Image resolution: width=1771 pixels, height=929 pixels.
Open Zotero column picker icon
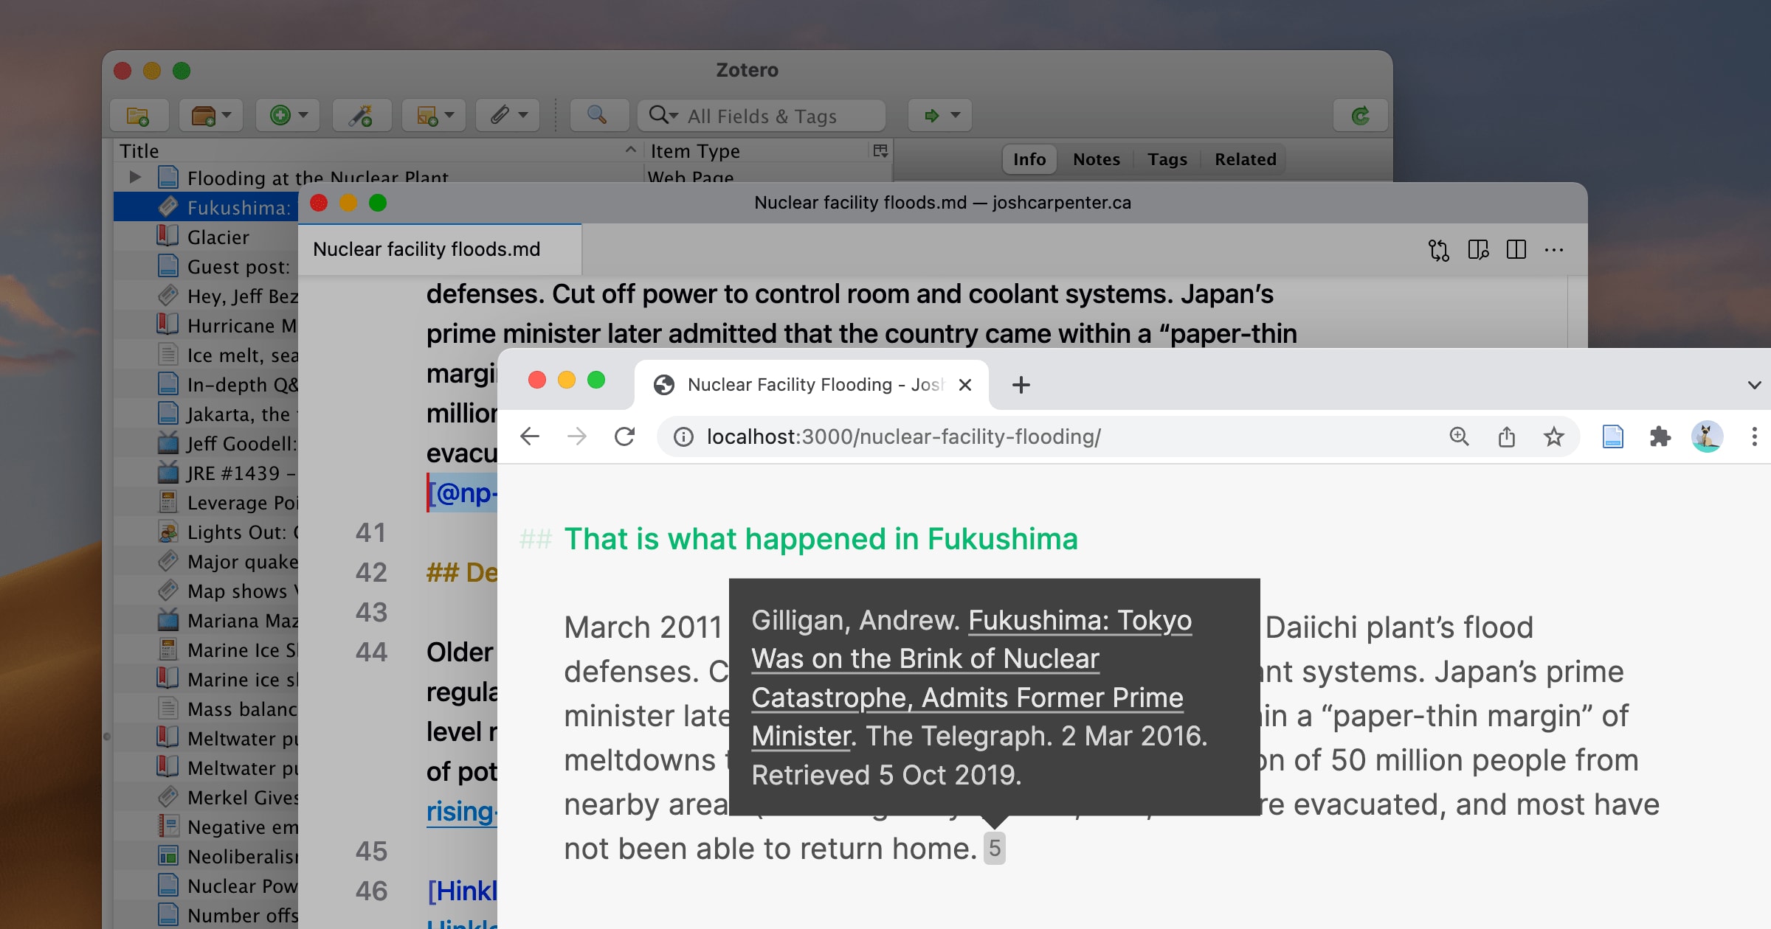coord(880,150)
